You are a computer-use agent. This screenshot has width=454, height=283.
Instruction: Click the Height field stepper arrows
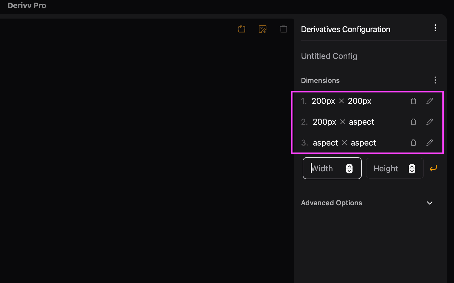tap(412, 168)
